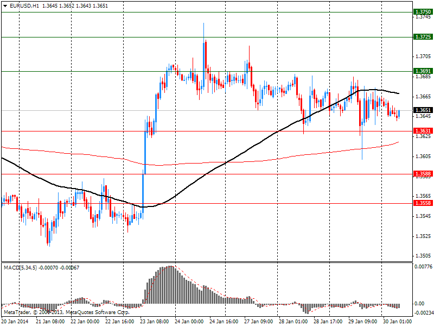This screenshot has height=326, width=434.
Task: Click the 20 Jan 2014 date label
Action: [15, 322]
